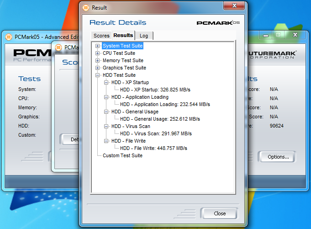The image size is (311, 229).
Task: Expand the Graphics Test Suite node
Action: [x=97, y=68]
